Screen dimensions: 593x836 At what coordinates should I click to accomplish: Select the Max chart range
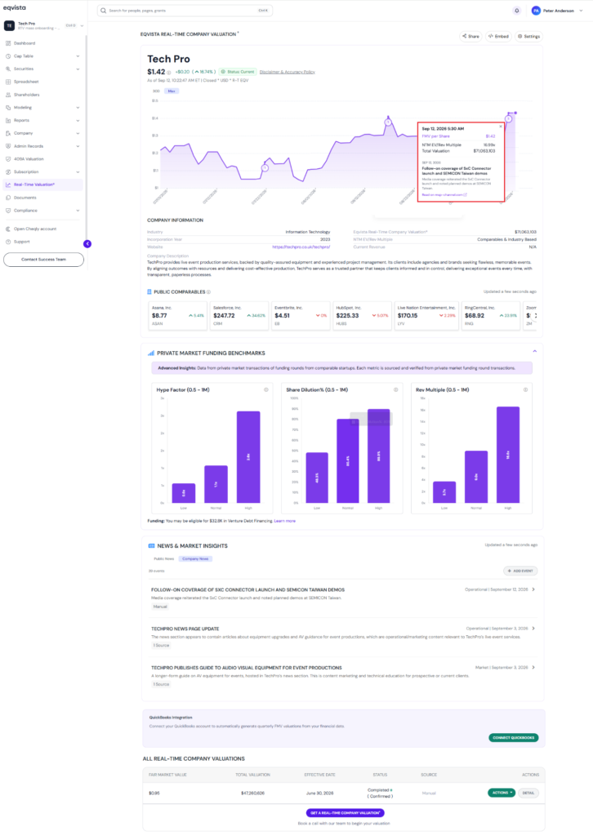coord(172,91)
